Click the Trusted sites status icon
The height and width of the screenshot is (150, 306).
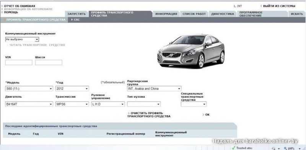(242, 148)
